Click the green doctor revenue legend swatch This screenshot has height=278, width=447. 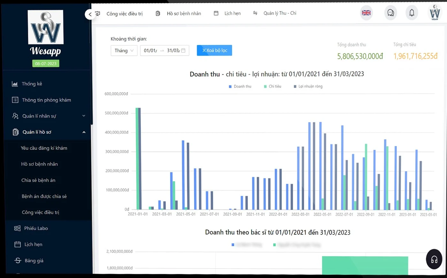click(275, 245)
